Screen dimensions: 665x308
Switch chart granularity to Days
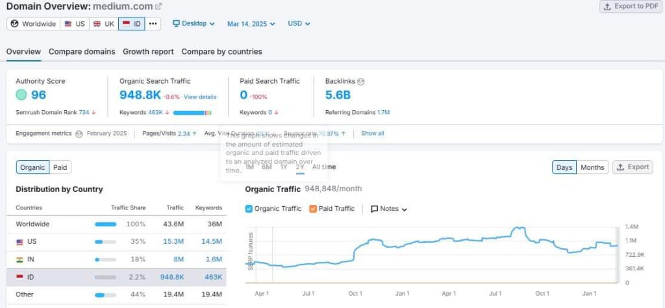click(564, 167)
